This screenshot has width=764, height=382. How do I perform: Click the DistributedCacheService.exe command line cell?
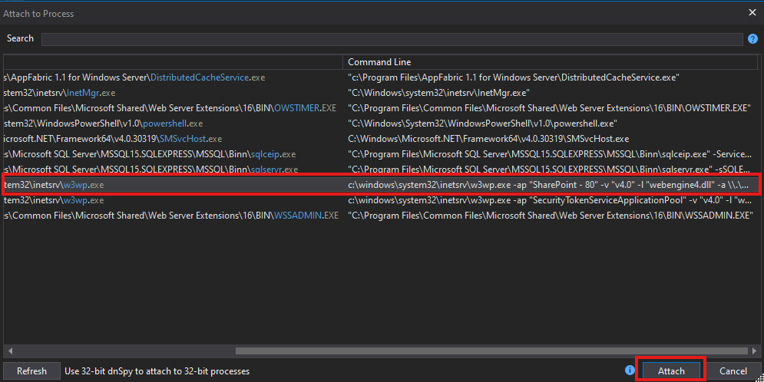(x=514, y=77)
